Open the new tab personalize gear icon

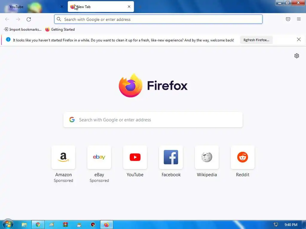coord(297,56)
